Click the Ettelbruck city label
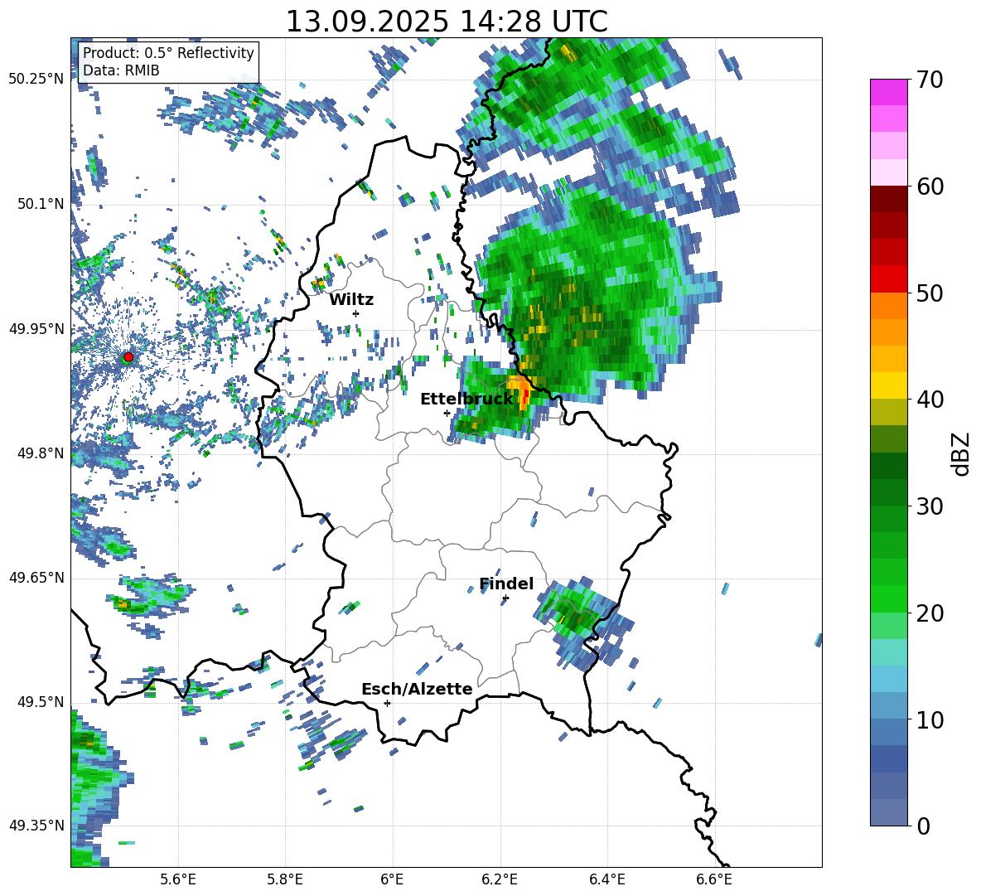Viewport: 981px width, 896px height. [x=466, y=400]
